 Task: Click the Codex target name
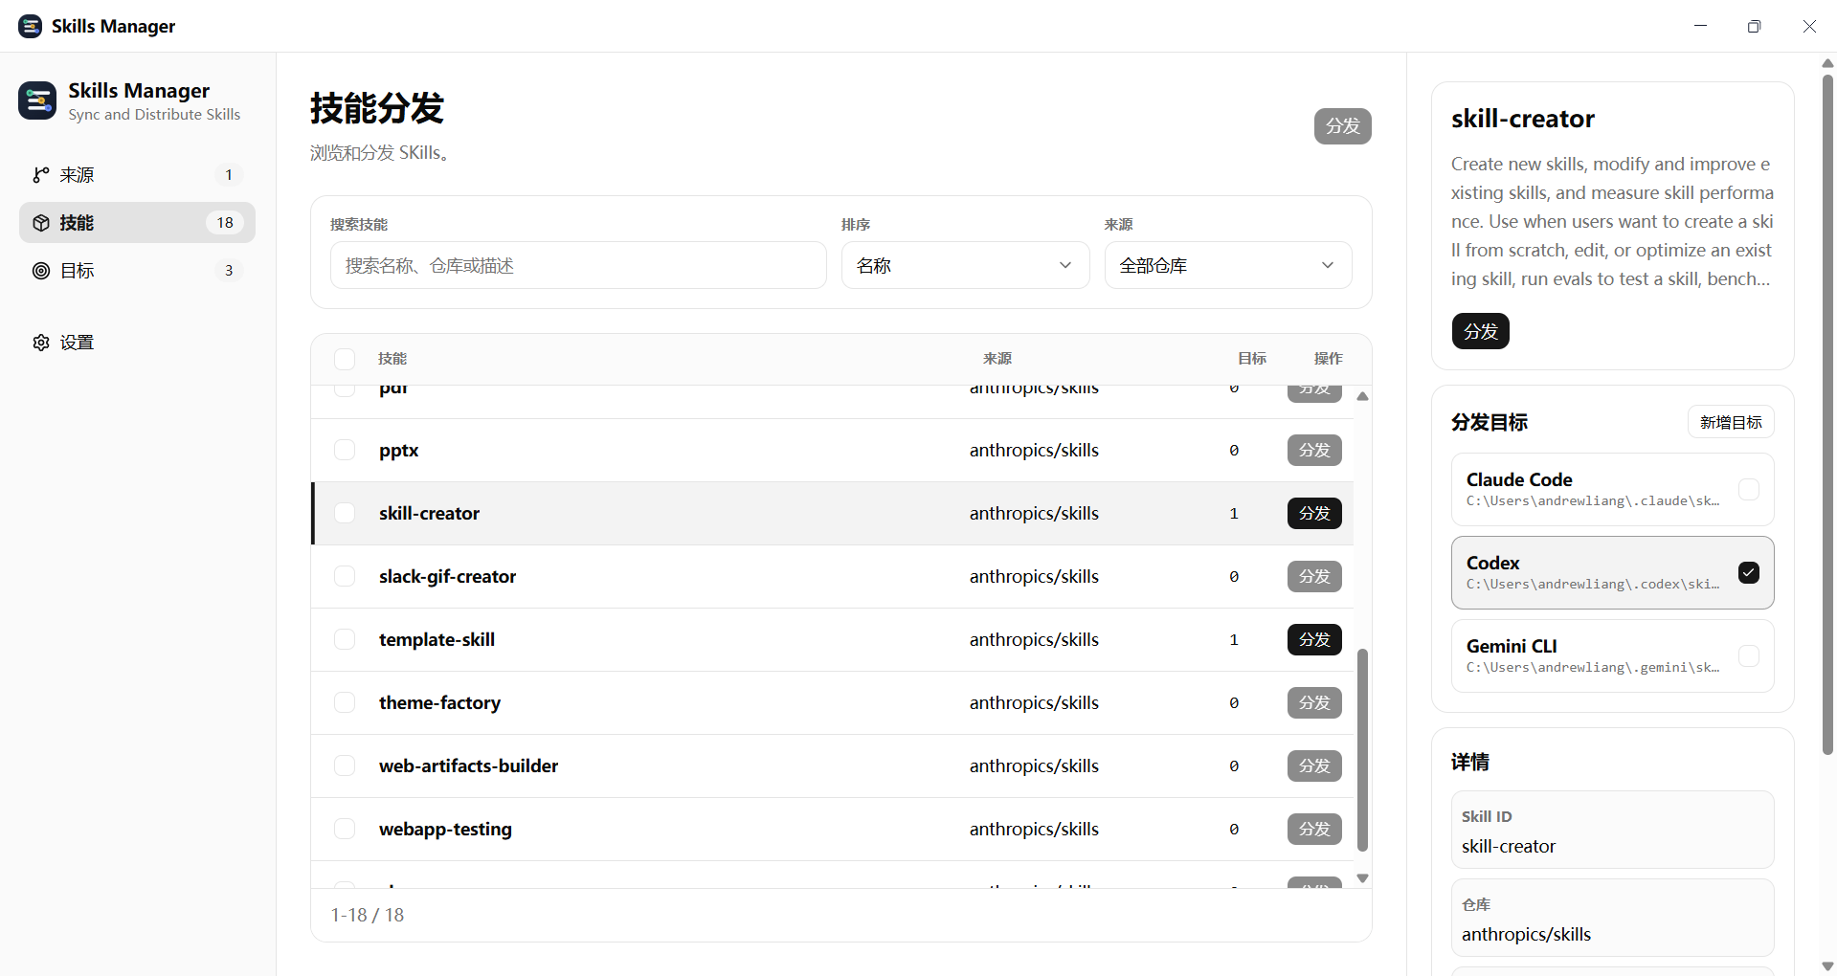(x=1492, y=563)
